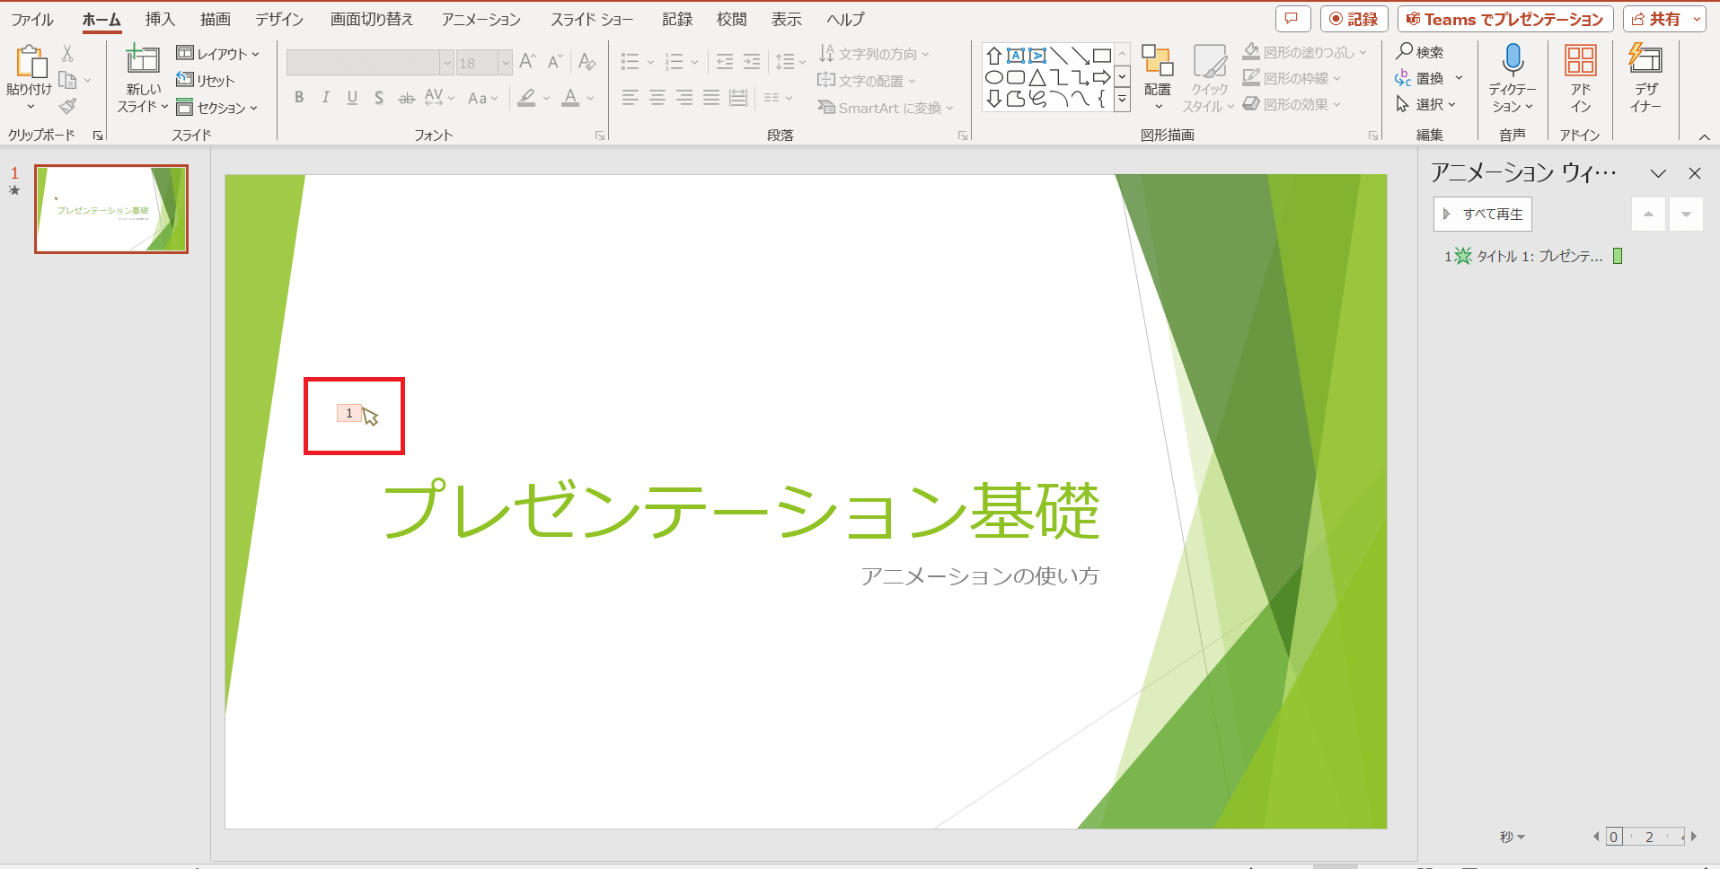This screenshot has height=869, width=1720.
Task: Open the Add-ins icon
Action: 1580,61
